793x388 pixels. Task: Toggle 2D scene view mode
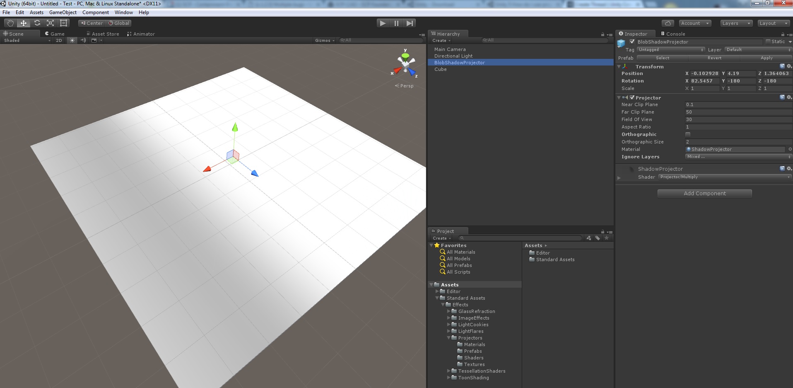(x=59, y=40)
